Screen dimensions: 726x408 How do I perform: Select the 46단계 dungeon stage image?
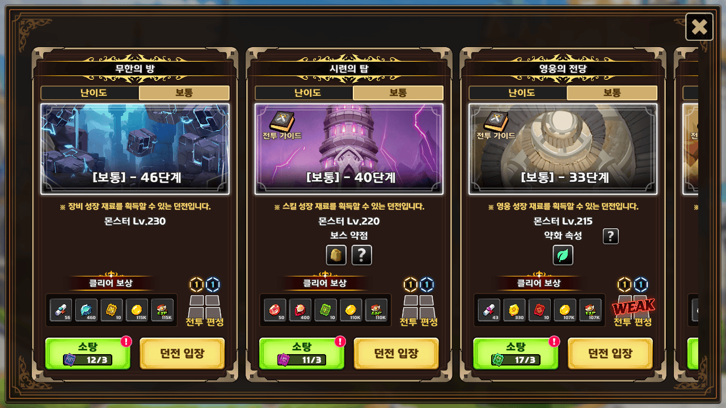click(x=135, y=149)
